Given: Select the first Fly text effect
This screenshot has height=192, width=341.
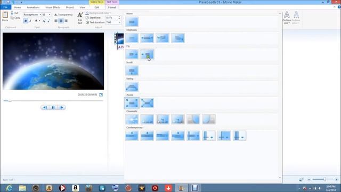Looking at the screenshot, I should point(132,54).
